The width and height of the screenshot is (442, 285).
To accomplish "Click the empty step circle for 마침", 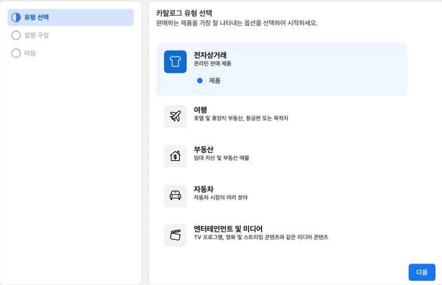I will [x=16, y=53].
